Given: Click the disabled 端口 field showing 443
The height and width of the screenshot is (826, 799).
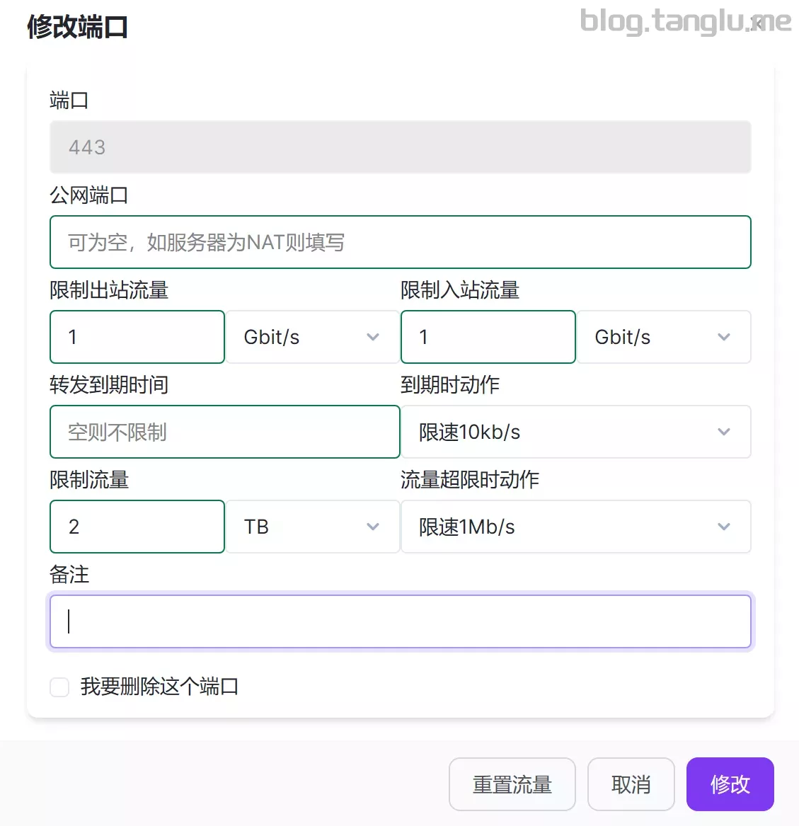Looking at the screenshot, I should point(400,147).
